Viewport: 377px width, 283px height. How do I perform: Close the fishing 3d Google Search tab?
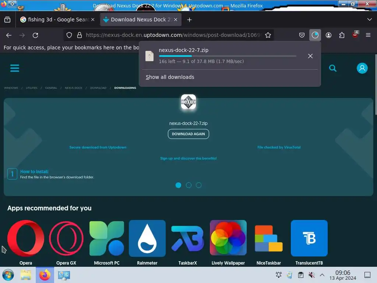(93, 20)
